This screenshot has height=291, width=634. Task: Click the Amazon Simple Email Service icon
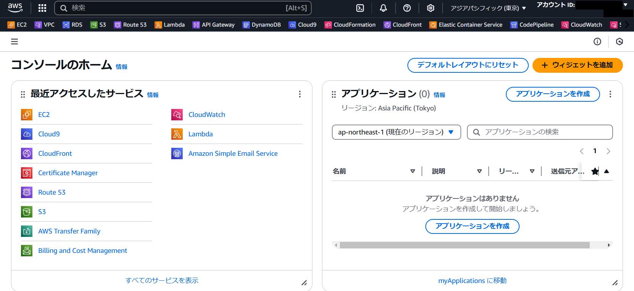(x=177, y=153)
